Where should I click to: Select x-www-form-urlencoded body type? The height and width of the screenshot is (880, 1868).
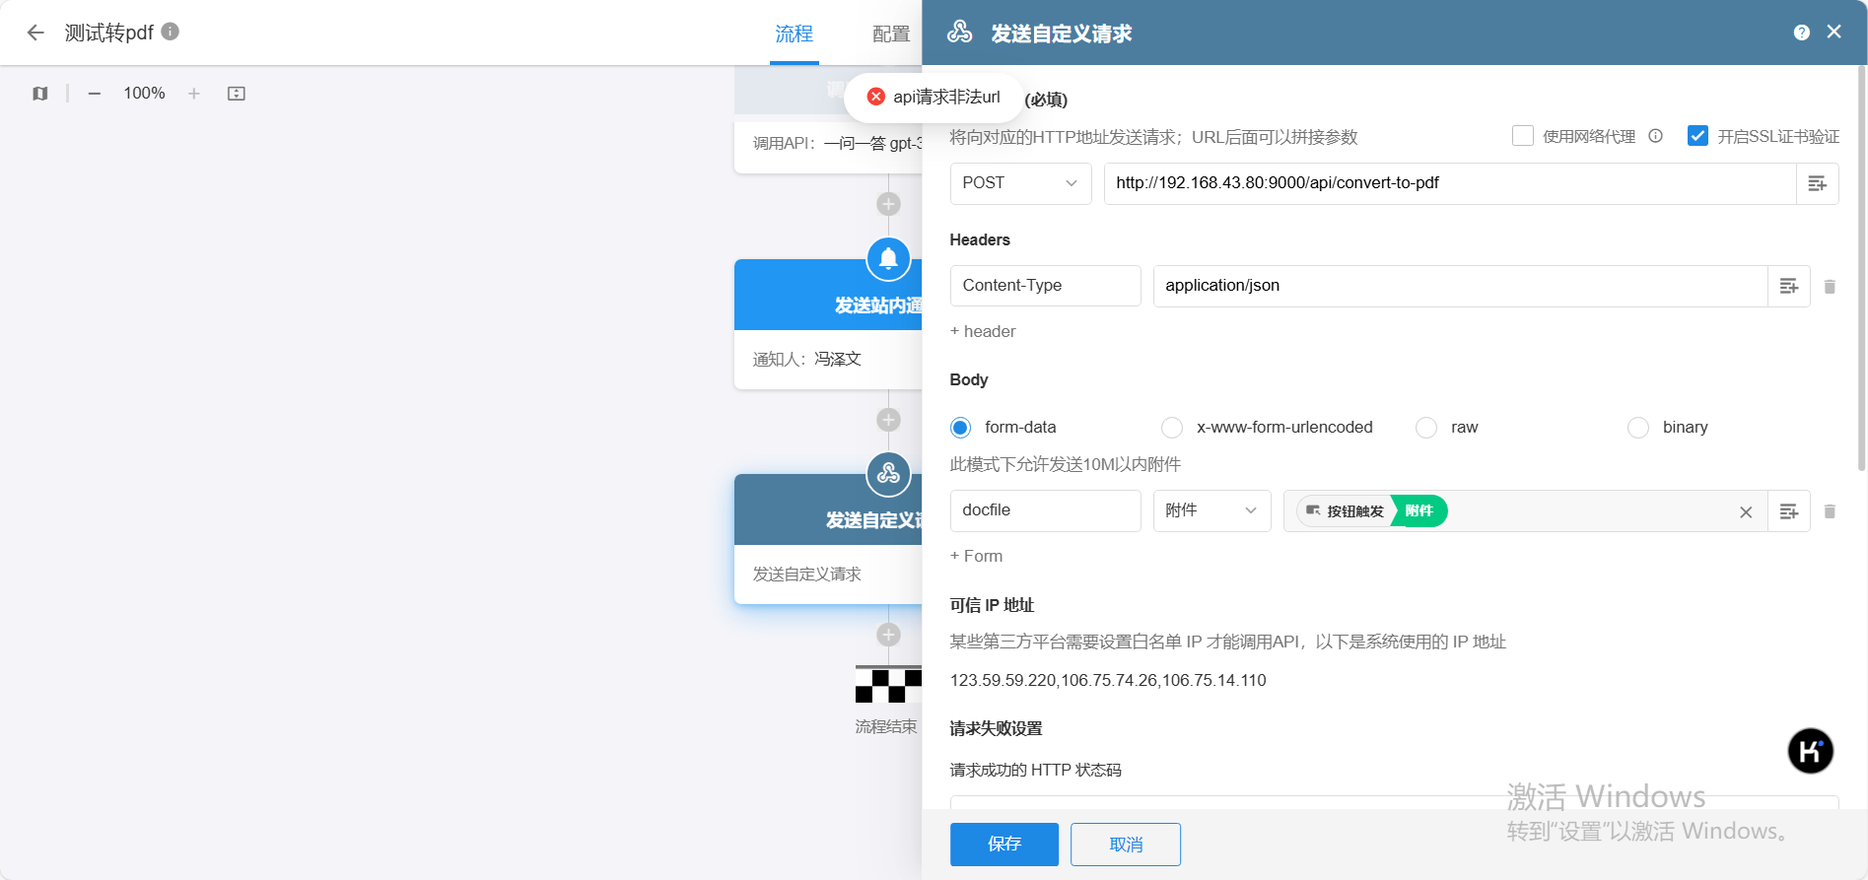click(1171, 428)
